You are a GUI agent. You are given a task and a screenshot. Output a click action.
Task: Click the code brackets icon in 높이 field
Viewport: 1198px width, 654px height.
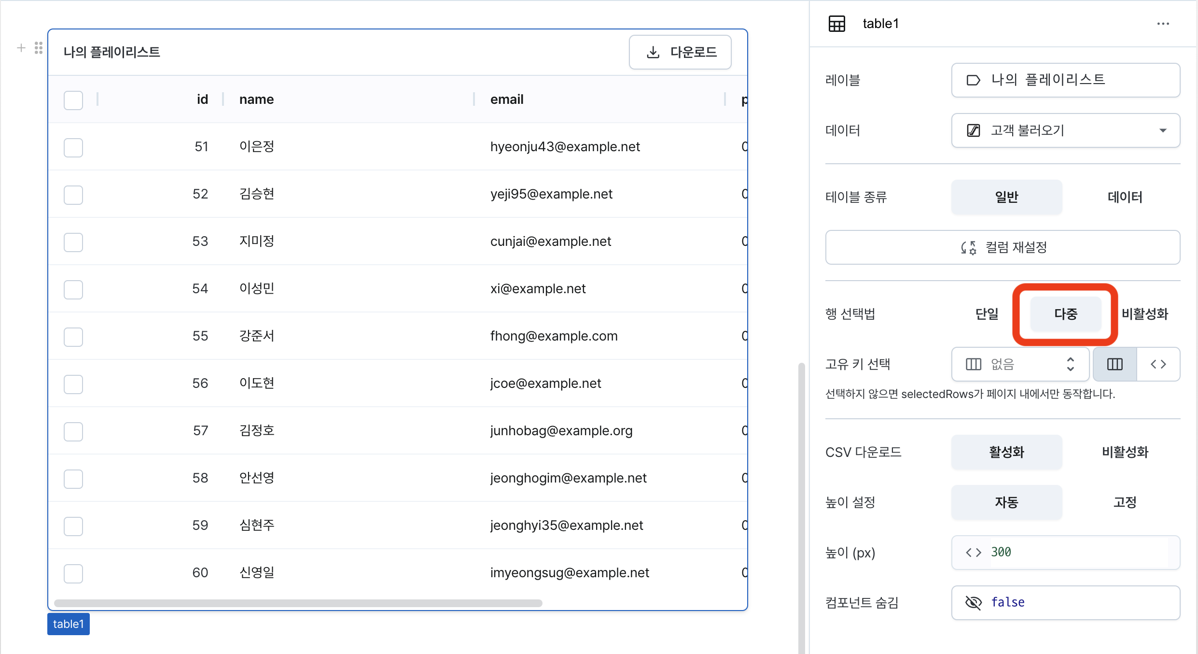(x=973, y=553)
